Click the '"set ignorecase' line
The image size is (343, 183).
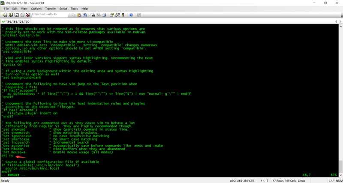tap(16, 136)
